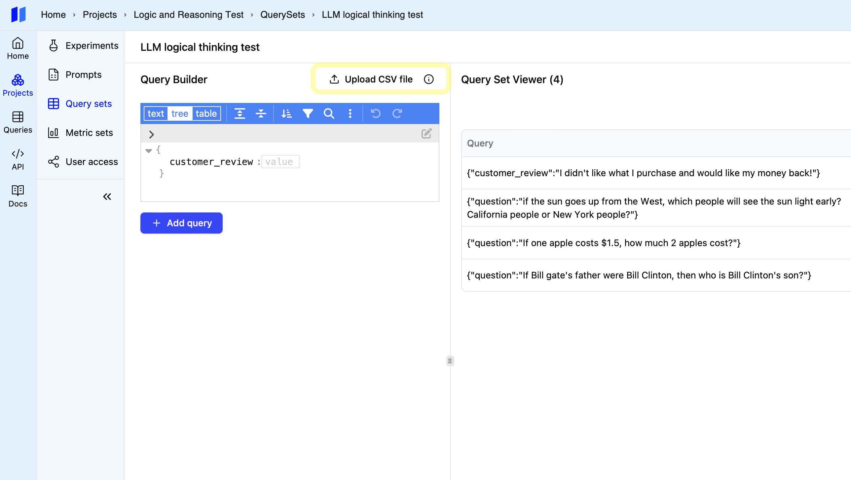The width and height of the screenshot is (851, 480).
Task: Click the Add query button
Action: (181, 223)
